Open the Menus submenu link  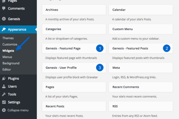pyautogui.click(x=7, y=57)
